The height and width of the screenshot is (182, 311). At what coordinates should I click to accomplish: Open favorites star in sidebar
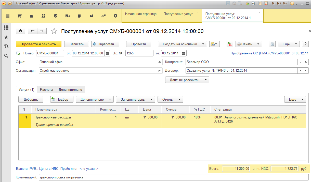point(6,37)
